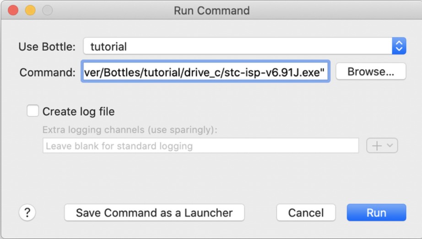This screenshot has width=422, height=239.
Task: Click Save Command as a Launcher
Action: coord(154,212)
